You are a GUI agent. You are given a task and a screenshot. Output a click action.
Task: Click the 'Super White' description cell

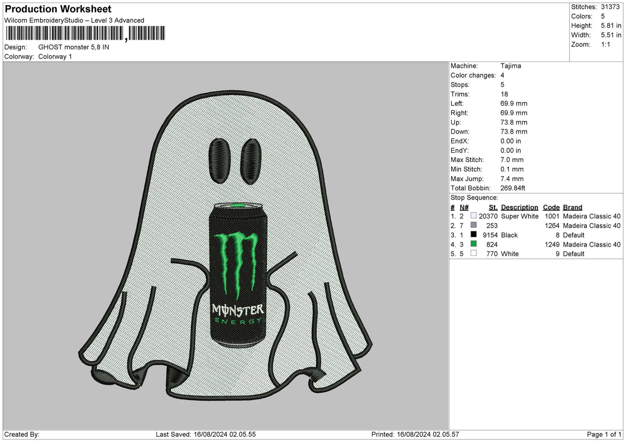click(520, 216)
